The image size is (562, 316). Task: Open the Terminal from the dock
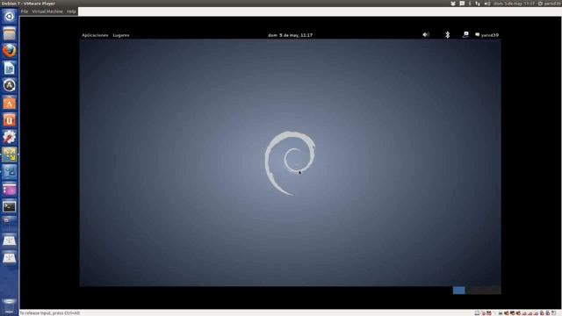(x=10, y=207)
